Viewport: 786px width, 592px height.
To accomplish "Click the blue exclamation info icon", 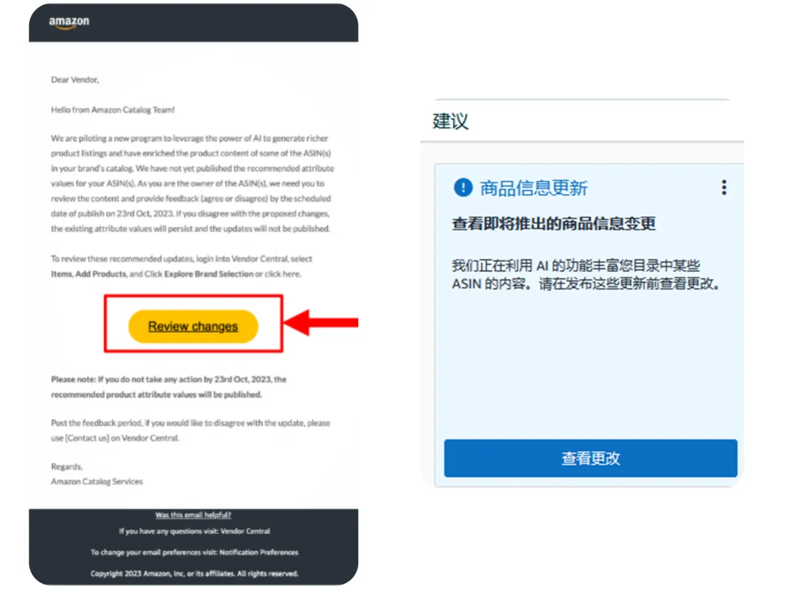I will [x=463, y=188].
